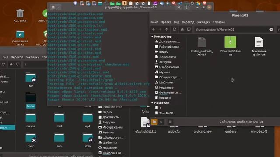Open Документы in PhoenixOS sidebar
The height and width of the screenshot is (157, 280).
click(x=165, y=57)
